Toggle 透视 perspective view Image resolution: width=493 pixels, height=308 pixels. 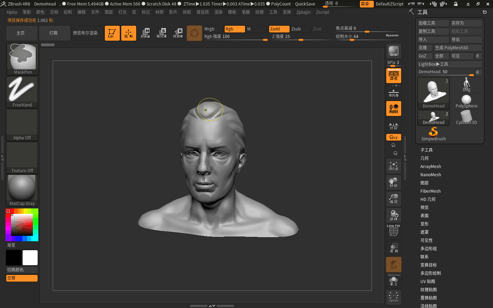click(x=393, y=75)
